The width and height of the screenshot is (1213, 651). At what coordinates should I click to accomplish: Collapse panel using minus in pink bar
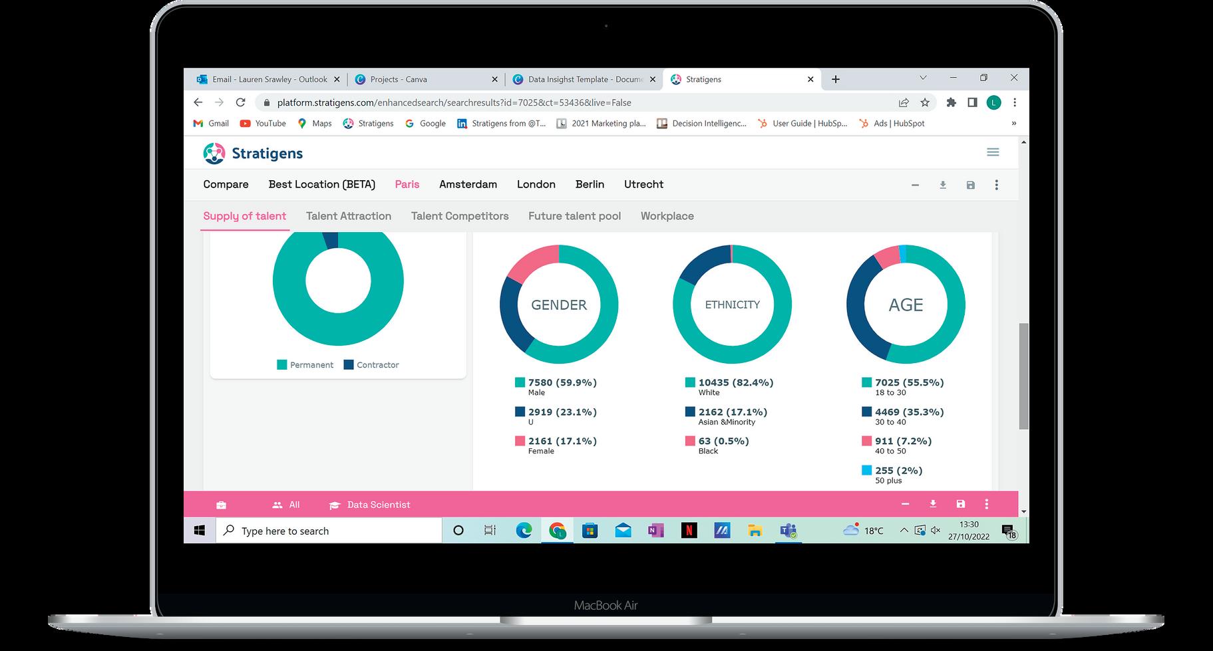905,504
